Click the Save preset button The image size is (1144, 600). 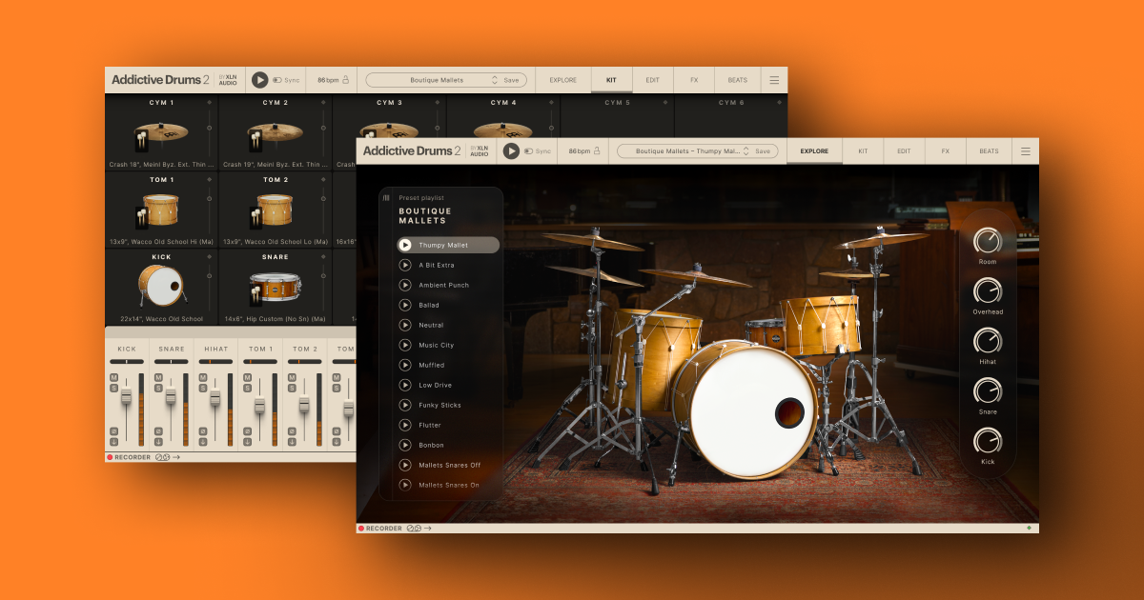coord(762,150)
